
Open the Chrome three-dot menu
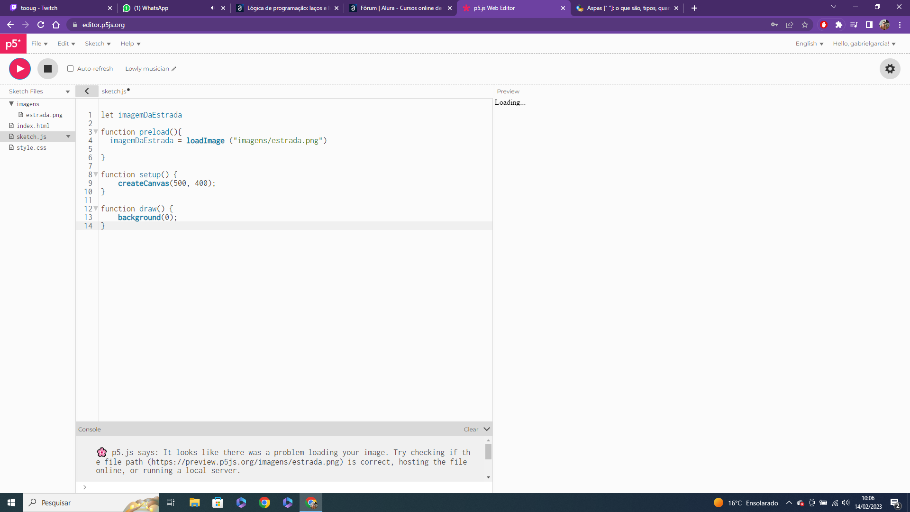coord(900,25)
